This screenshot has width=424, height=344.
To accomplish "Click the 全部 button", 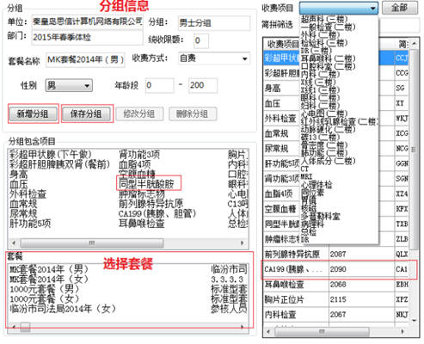I will [x=400, y=8].
